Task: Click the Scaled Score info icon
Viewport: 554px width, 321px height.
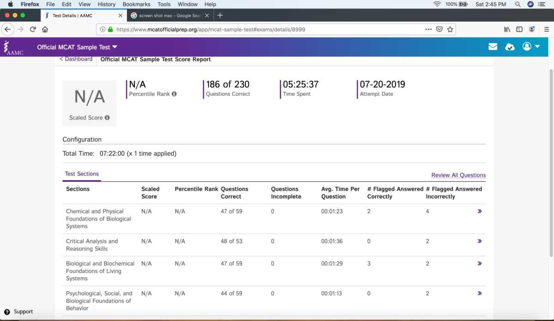Action: click(x=107, y=118)
